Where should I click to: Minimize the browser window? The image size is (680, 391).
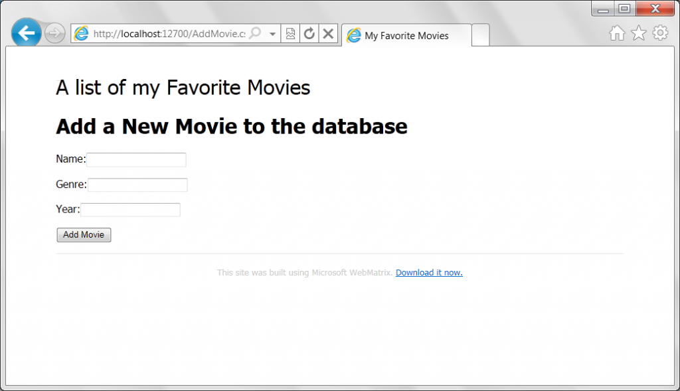[603, 9]
